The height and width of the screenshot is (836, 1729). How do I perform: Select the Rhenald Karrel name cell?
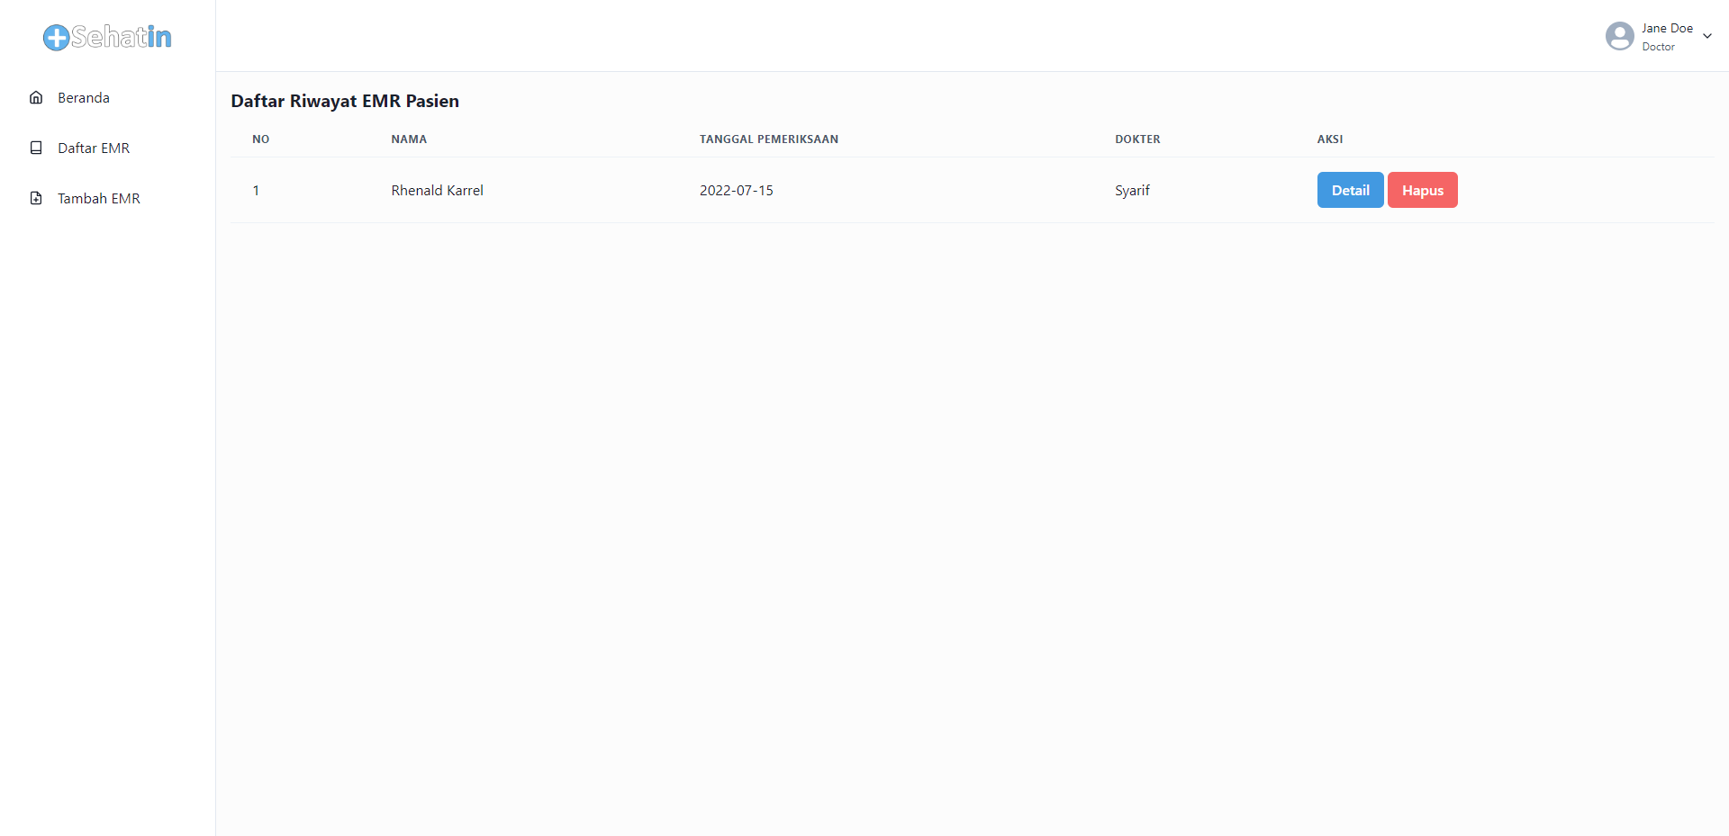click(x=437, y=190)
